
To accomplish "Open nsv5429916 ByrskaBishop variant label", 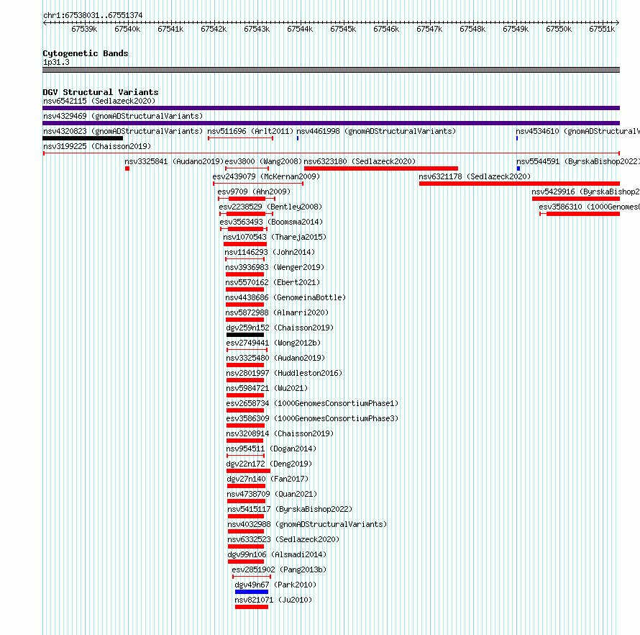I will click(586, 192).
